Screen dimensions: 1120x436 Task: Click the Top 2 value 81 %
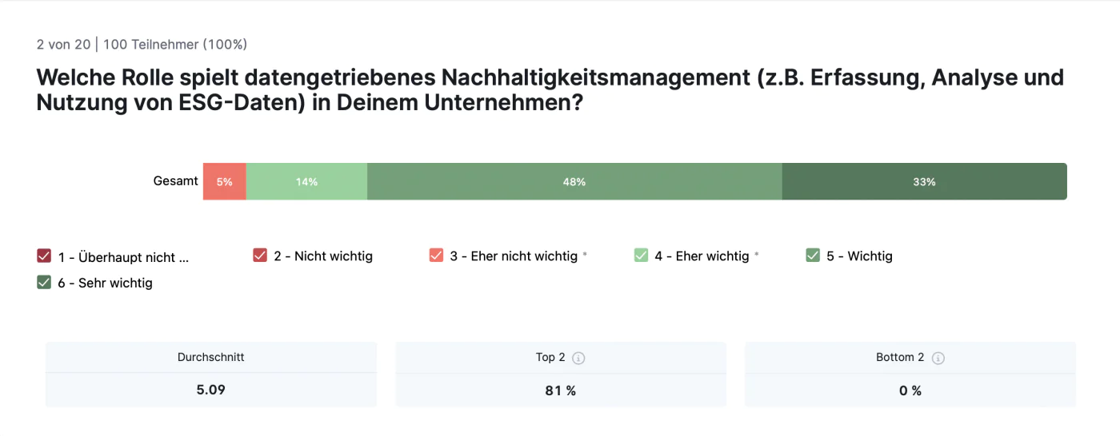pos(560,390)
